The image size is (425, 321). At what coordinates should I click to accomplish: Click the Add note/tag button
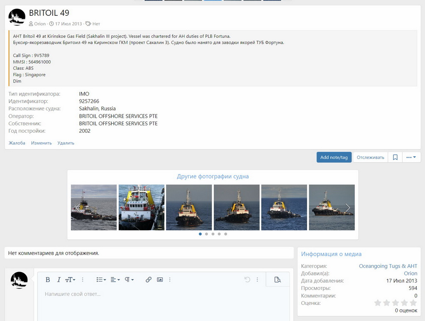click(334, 157)
